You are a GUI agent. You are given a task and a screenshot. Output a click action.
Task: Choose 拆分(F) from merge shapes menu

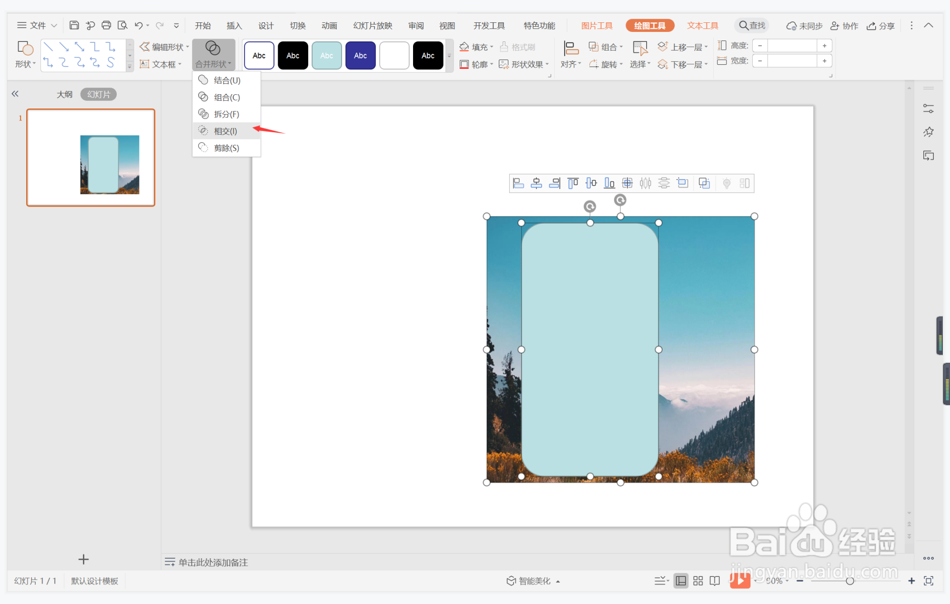[227, 114]
